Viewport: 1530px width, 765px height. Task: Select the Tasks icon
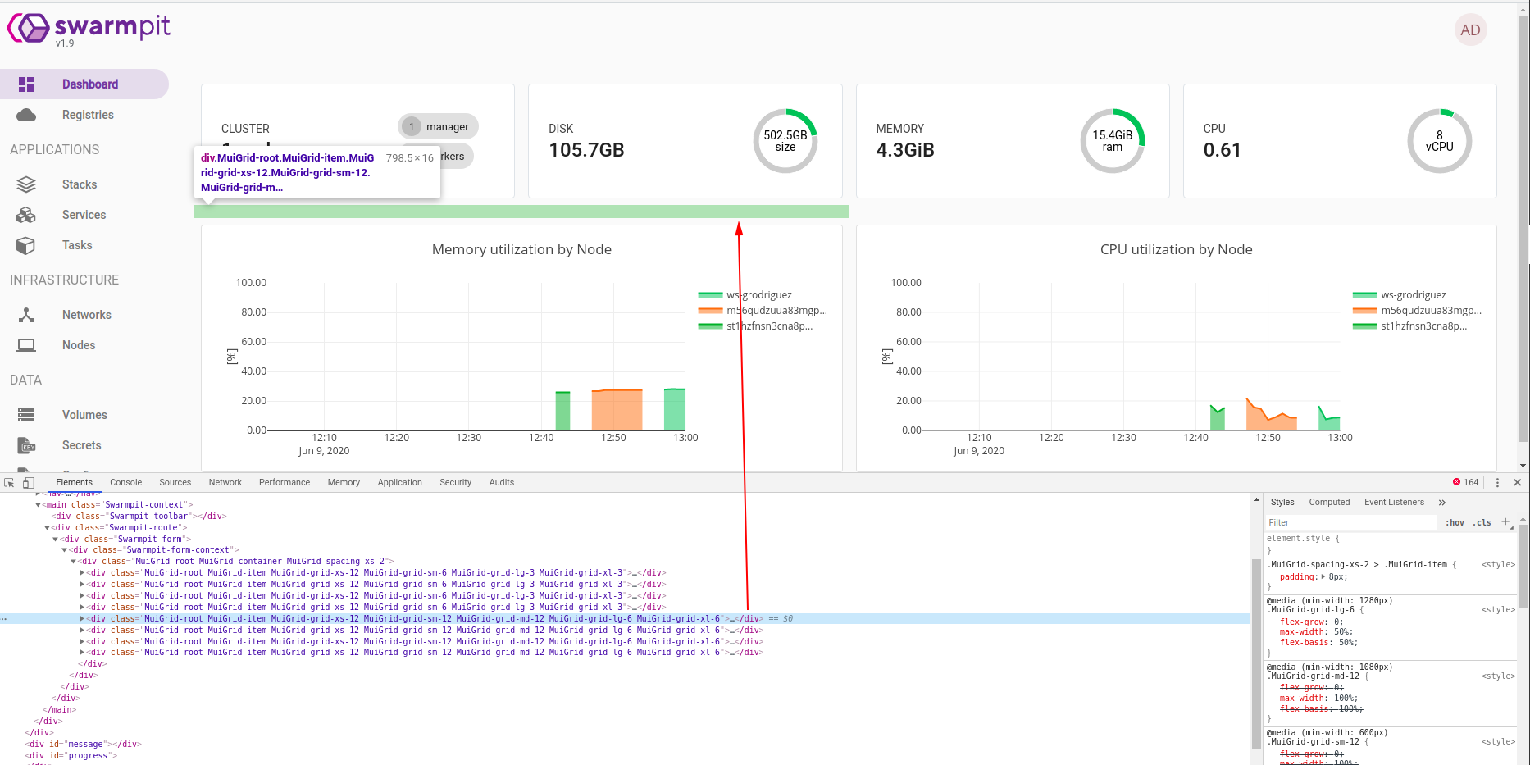26,245
